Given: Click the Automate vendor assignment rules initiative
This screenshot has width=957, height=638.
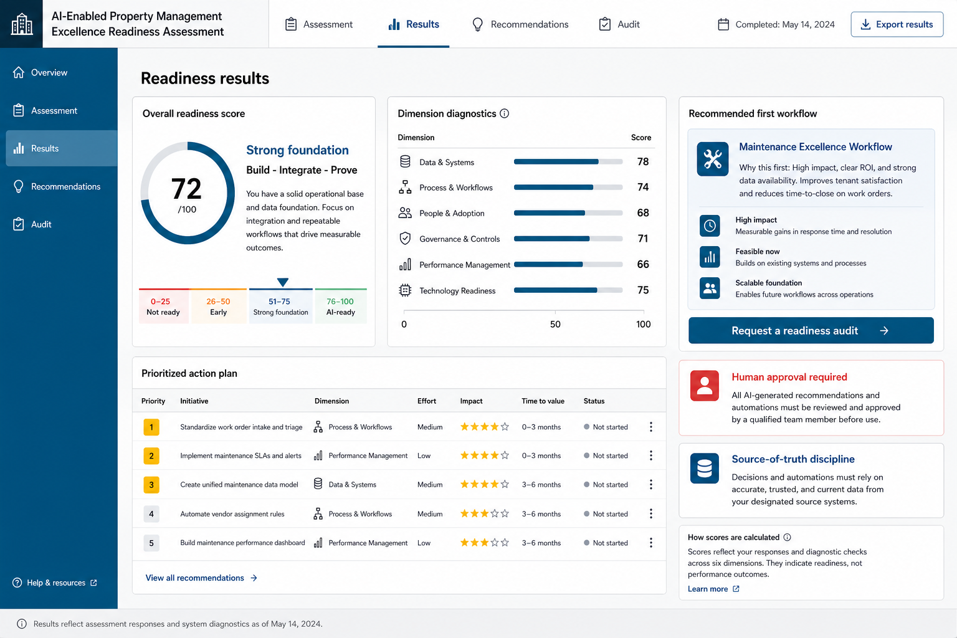Looking at the screenshot, I should 232,514.
